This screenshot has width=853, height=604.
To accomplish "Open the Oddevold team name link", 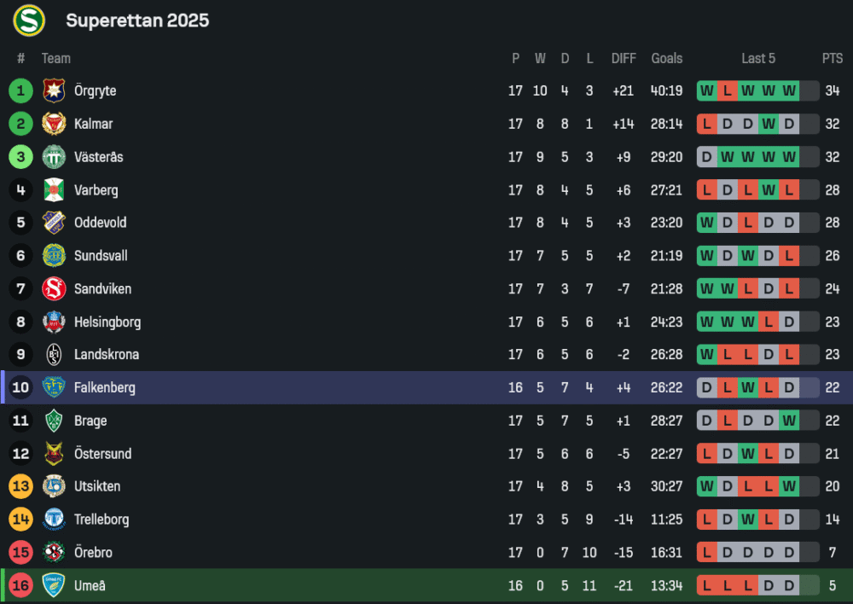I will [100, 223].
